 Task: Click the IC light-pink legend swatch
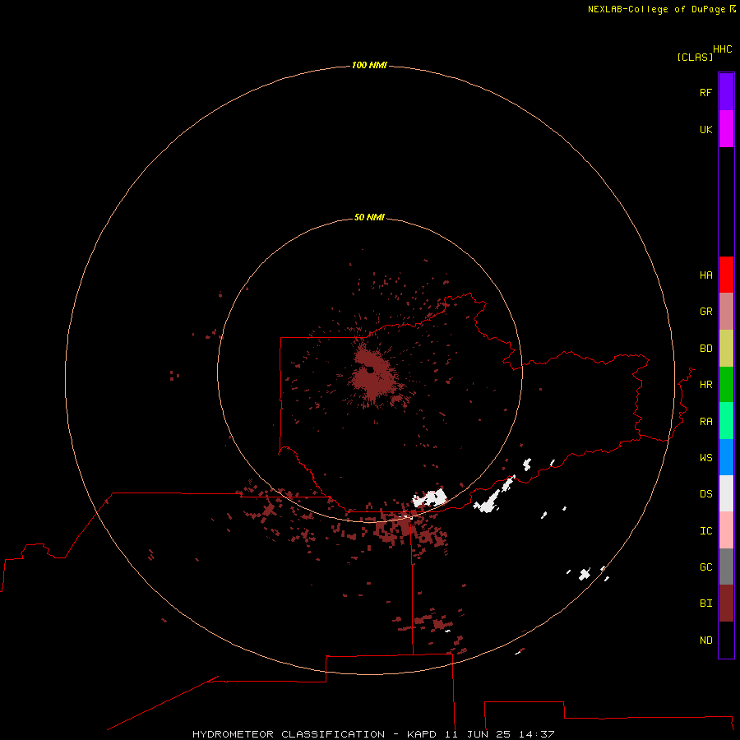(726, 530)
